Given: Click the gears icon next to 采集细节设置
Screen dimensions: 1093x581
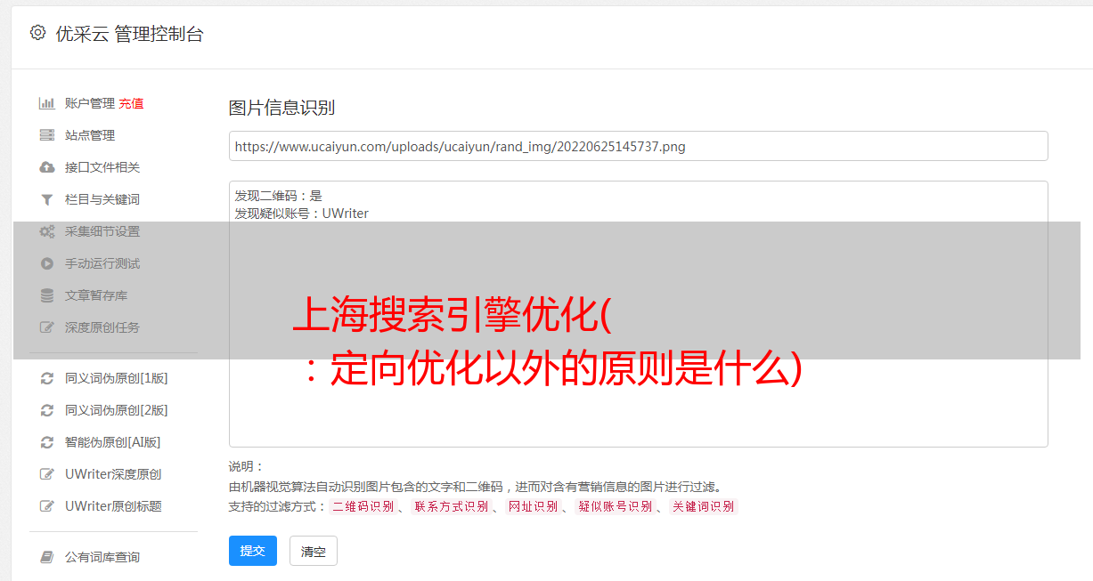Looking at the screenshot, I should click(47, 231).
